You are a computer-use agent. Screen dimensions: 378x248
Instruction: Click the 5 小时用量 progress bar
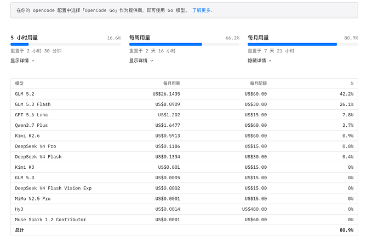pyautogui.click(x=66, y=44)
